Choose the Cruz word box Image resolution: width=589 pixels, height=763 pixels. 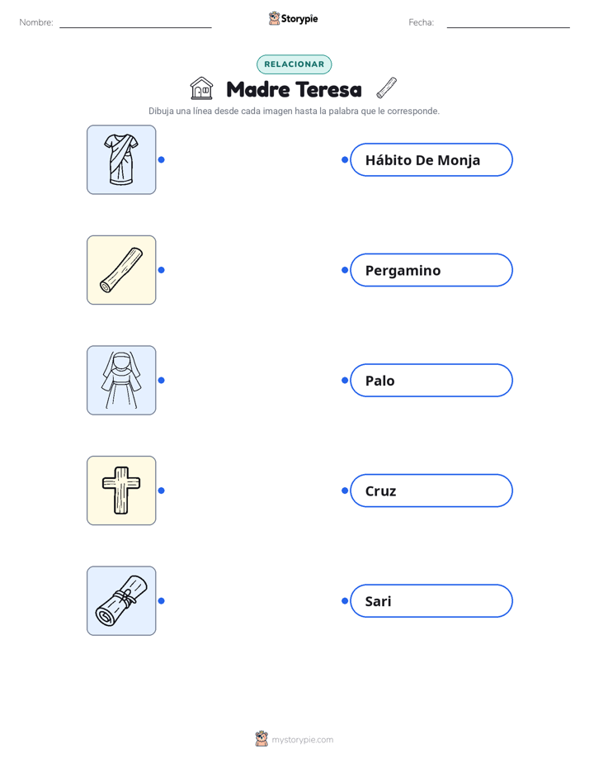(431, 490)
